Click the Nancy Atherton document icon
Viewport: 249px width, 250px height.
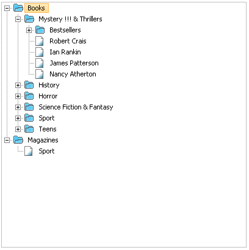click(x=40, y=74)
